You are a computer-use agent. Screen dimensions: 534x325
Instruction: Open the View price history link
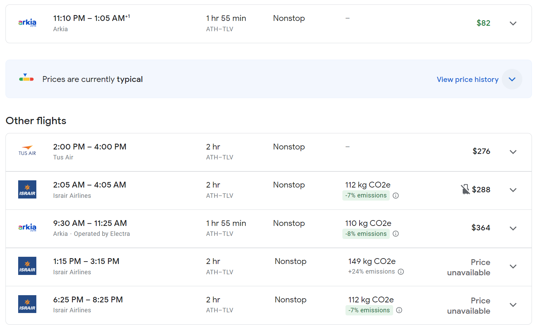point(467,80)
